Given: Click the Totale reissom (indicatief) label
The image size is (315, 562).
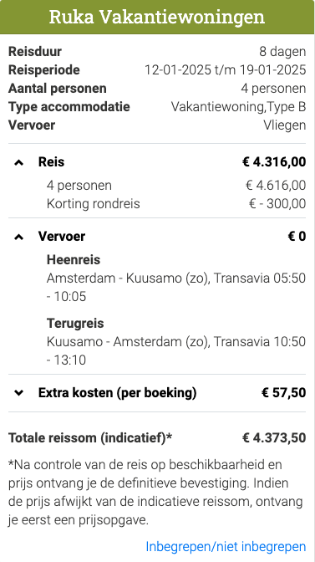Looking at the screenshot, I should click(x=90, y=437).
